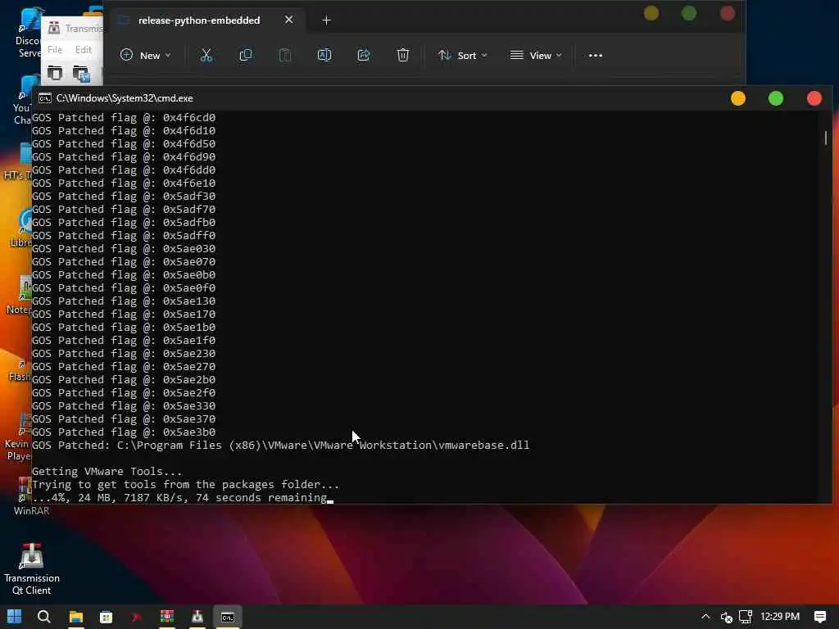This screenshot has height=629, width=839.
Task: Click the Cut icon in File Explorer toolbar
Action: click(206, 55)
